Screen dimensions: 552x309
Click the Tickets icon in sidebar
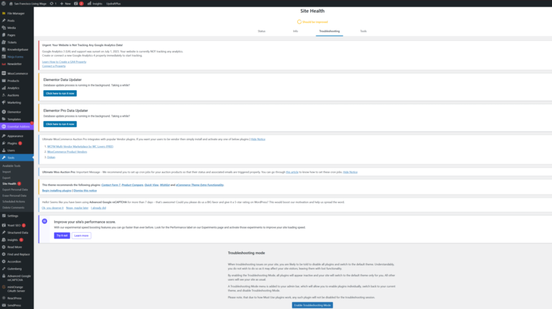point(4,42)
